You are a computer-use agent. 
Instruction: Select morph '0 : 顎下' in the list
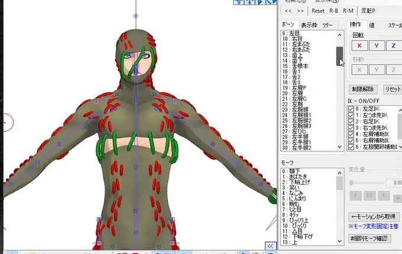pos(291,171)
